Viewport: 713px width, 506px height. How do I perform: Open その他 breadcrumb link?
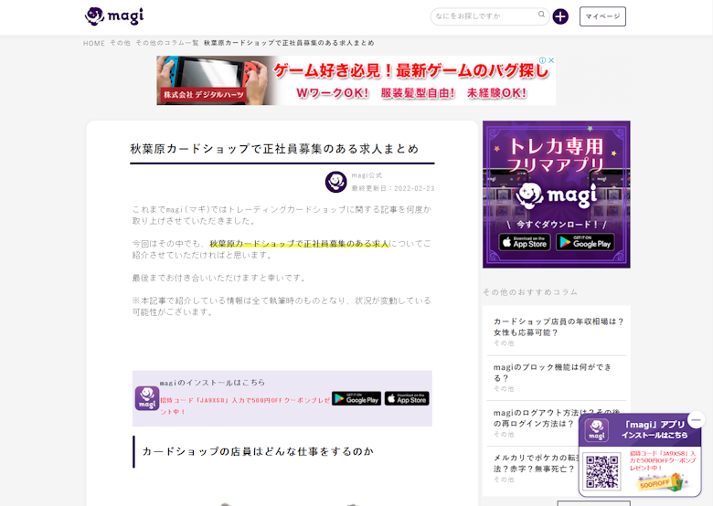coord(120,43)
